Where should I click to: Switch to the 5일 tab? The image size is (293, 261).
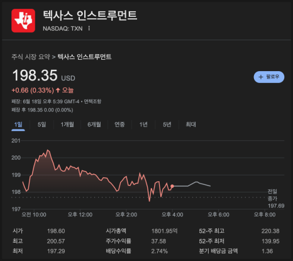(41, 125)
